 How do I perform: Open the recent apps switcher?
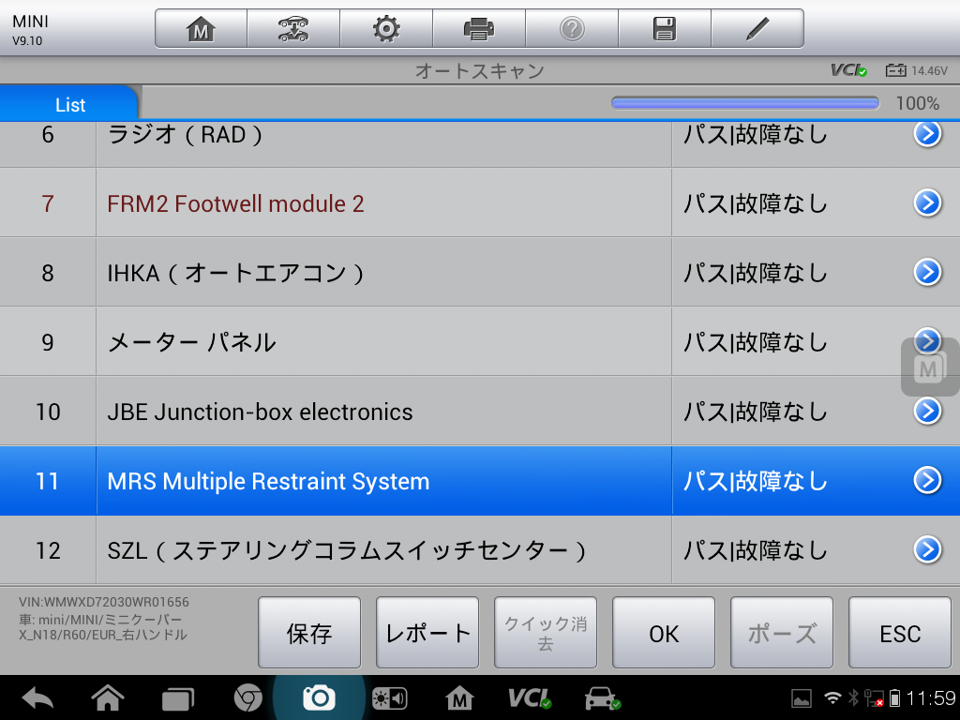tap(177, 698)
